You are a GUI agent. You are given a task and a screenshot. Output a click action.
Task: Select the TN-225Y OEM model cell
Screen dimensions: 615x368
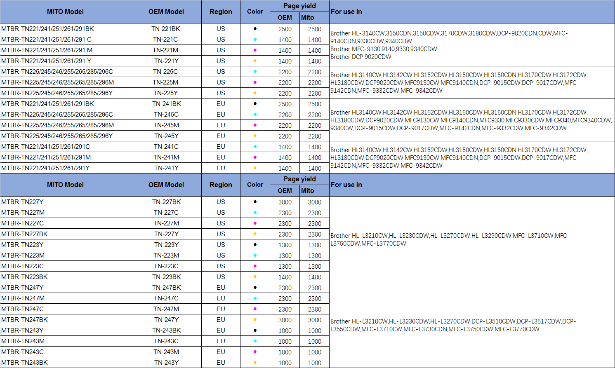coord(166,93)
